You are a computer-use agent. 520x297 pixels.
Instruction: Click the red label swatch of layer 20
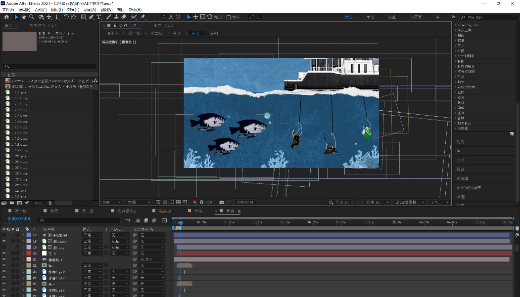28,254
